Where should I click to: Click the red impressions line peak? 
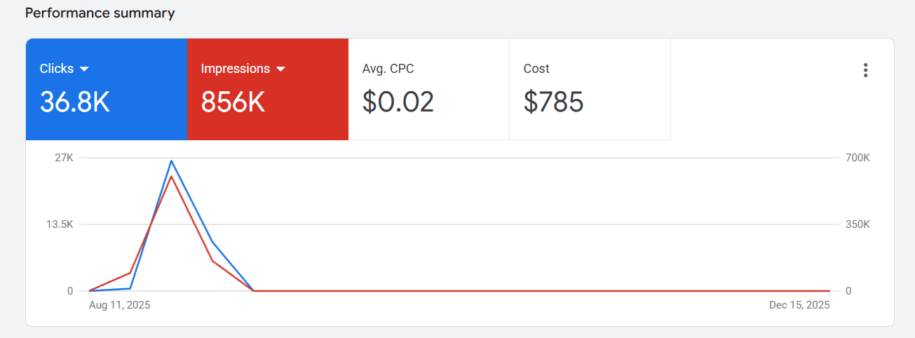(171, 176)
